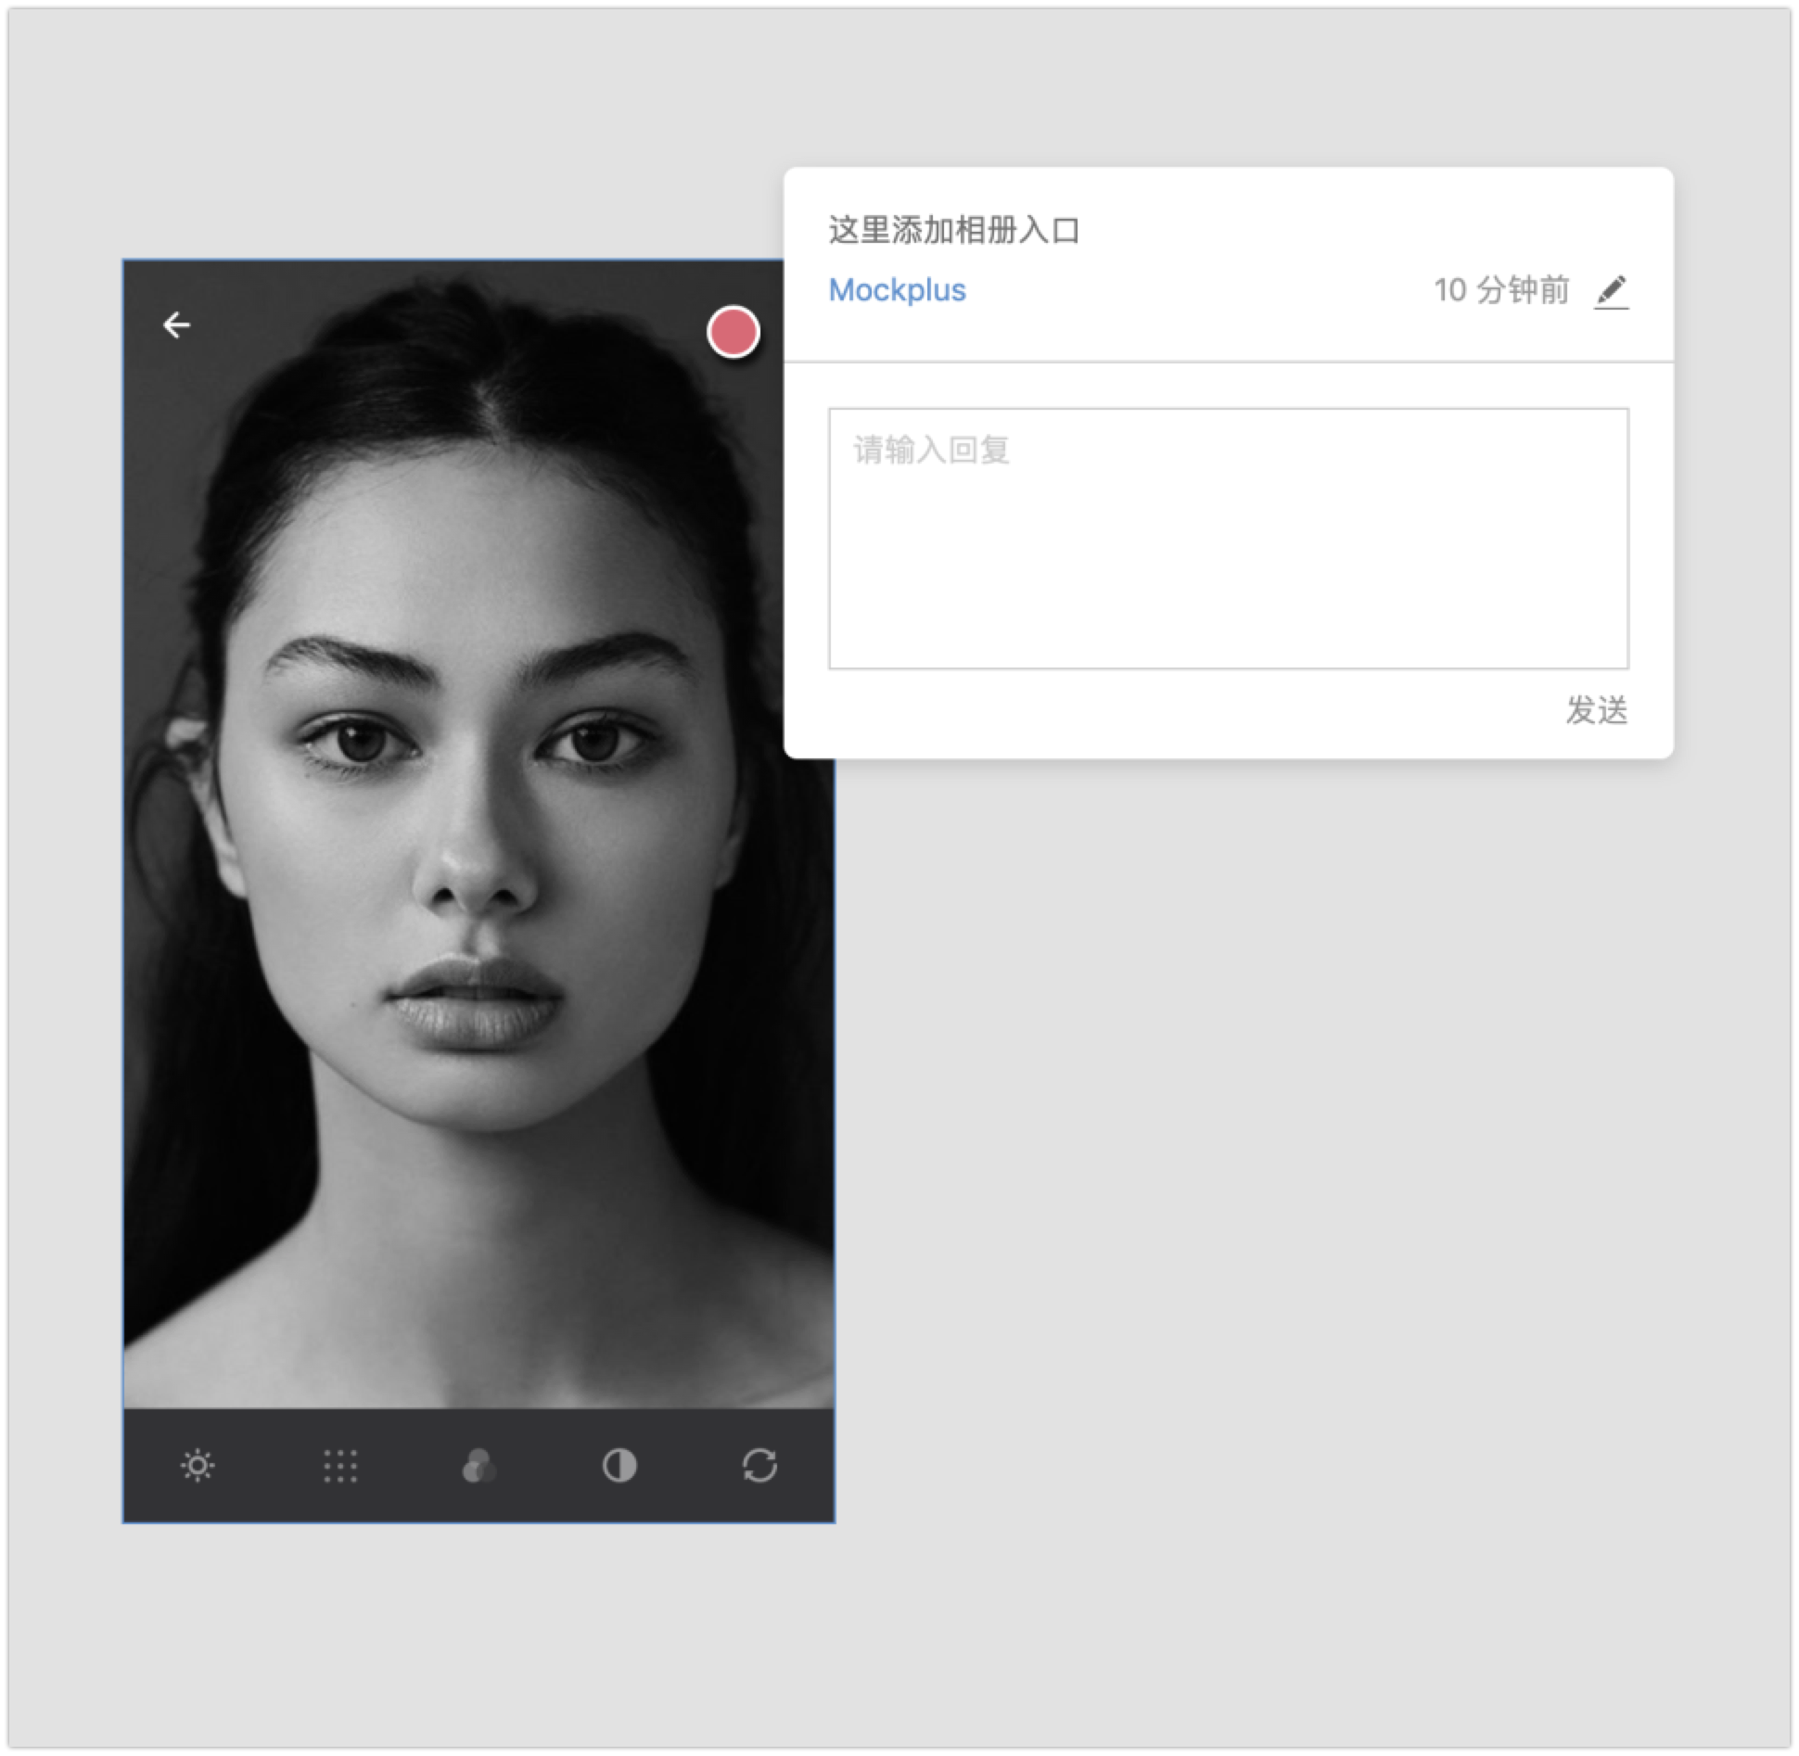This screenshot has height=1756, width=1799.
Task: Click empty canvas left of the phone mockup
Action: click(x=65, y=881)
